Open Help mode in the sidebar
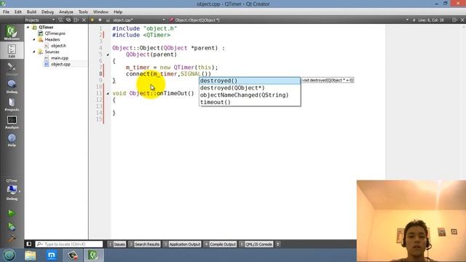The image size is (466, 262). [x=12, y=140]
